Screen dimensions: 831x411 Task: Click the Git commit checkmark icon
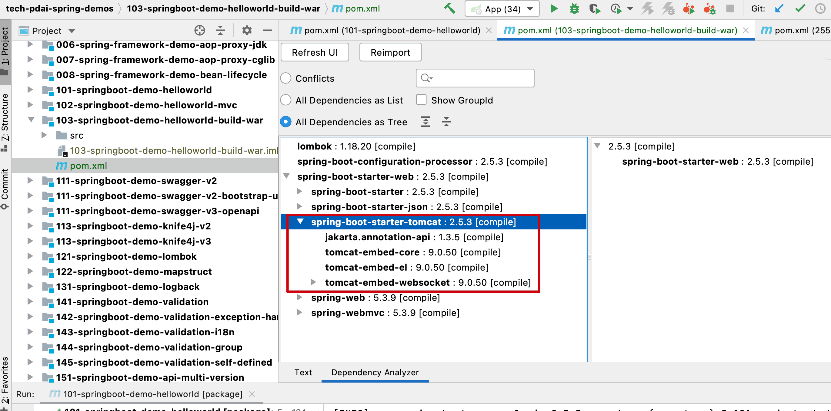(x=800, y=9)
